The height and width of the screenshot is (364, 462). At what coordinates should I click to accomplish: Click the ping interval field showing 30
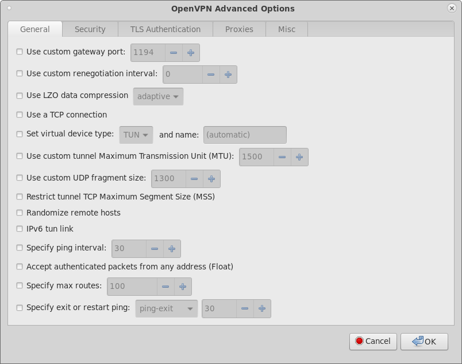pyautogui.click(x=129, y=249)
